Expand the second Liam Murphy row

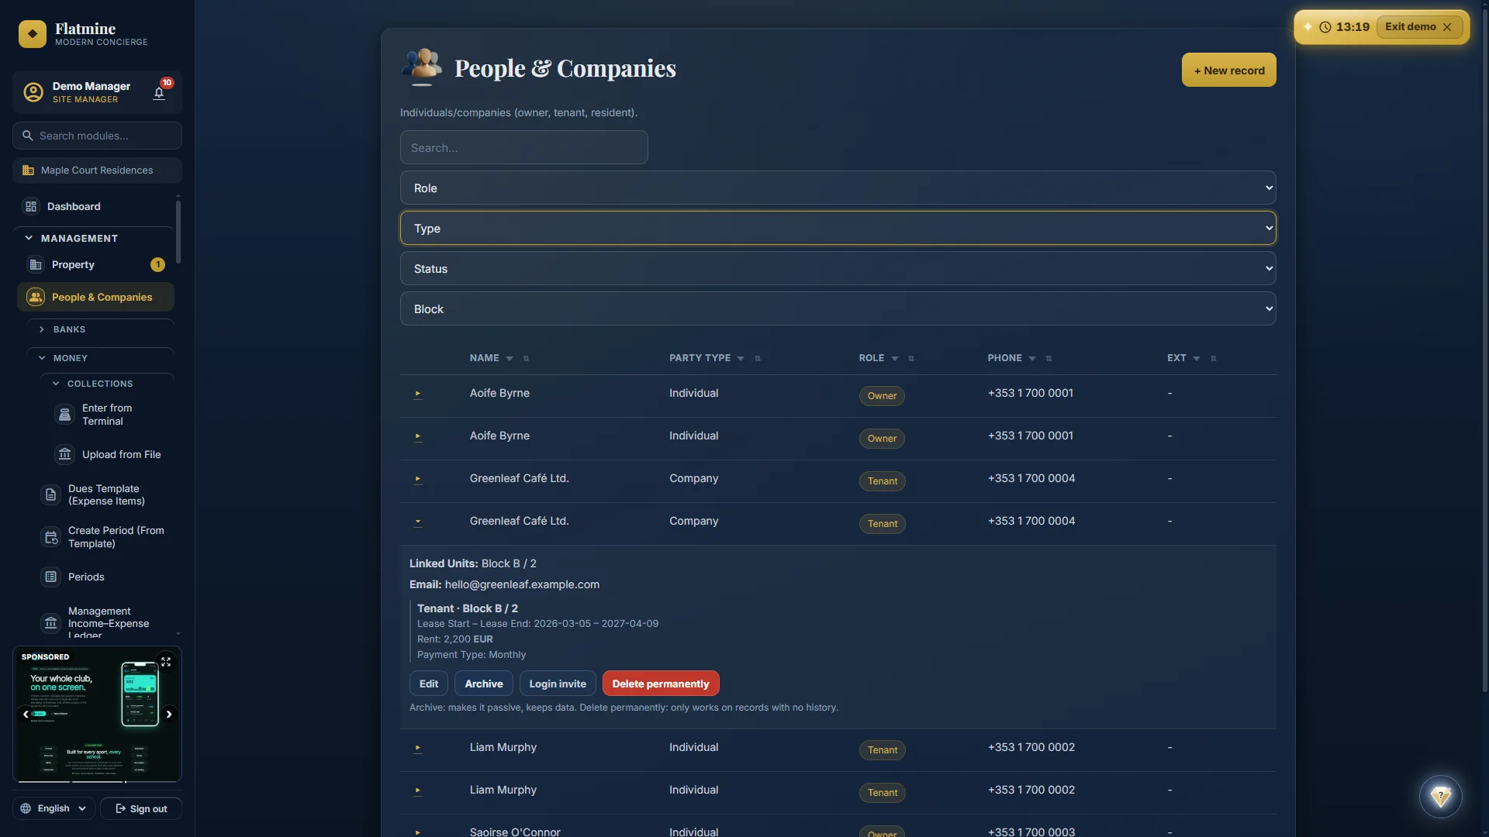pos(418,790)
